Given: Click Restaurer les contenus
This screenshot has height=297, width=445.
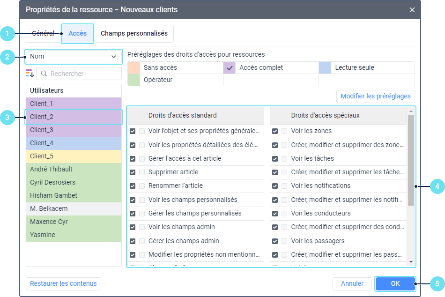Looking at the screenshot, I should [x=63, y=283].
